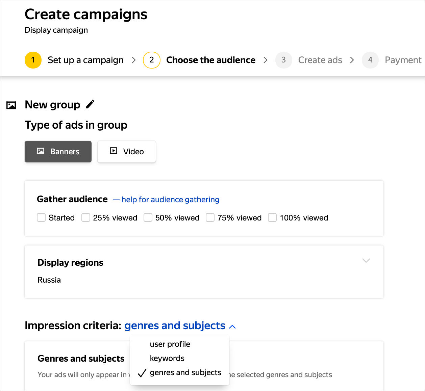This screenshot has width=425, height=391.
Task: Select the Banners ad type button
Action: coord(58,152)
